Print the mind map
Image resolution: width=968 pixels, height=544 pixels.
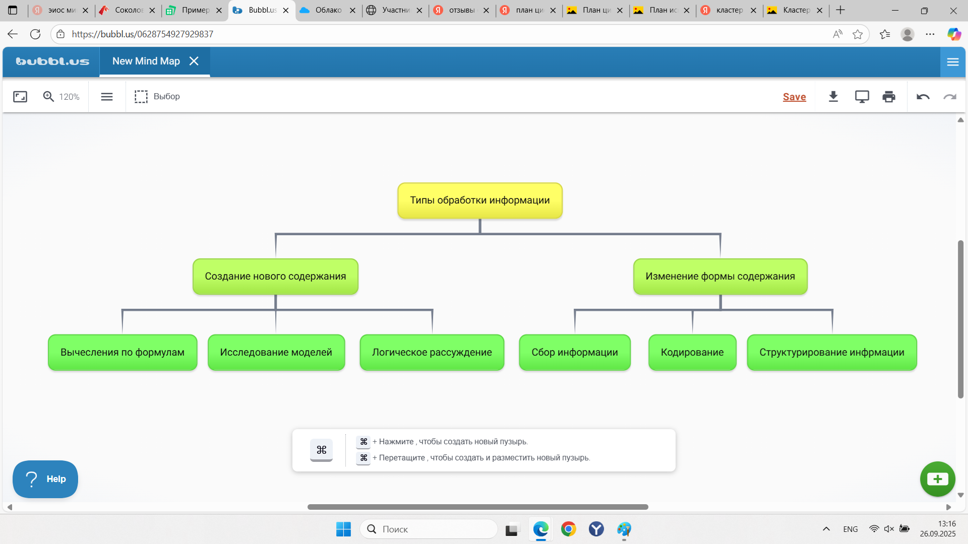pos(889,97)
